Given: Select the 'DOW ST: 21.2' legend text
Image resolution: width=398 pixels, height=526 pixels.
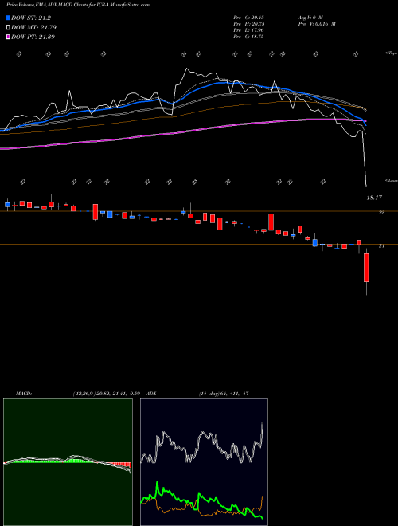Looking at the screenshot, I should click(x=31, y=18).
